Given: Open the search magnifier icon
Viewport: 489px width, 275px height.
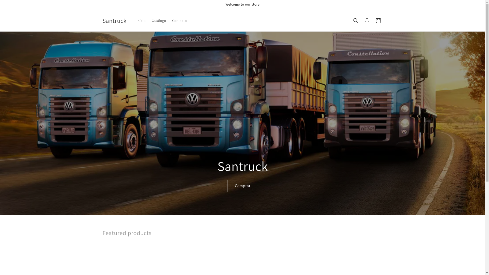Looking at the screenshot, I should (x=356, y=21).
